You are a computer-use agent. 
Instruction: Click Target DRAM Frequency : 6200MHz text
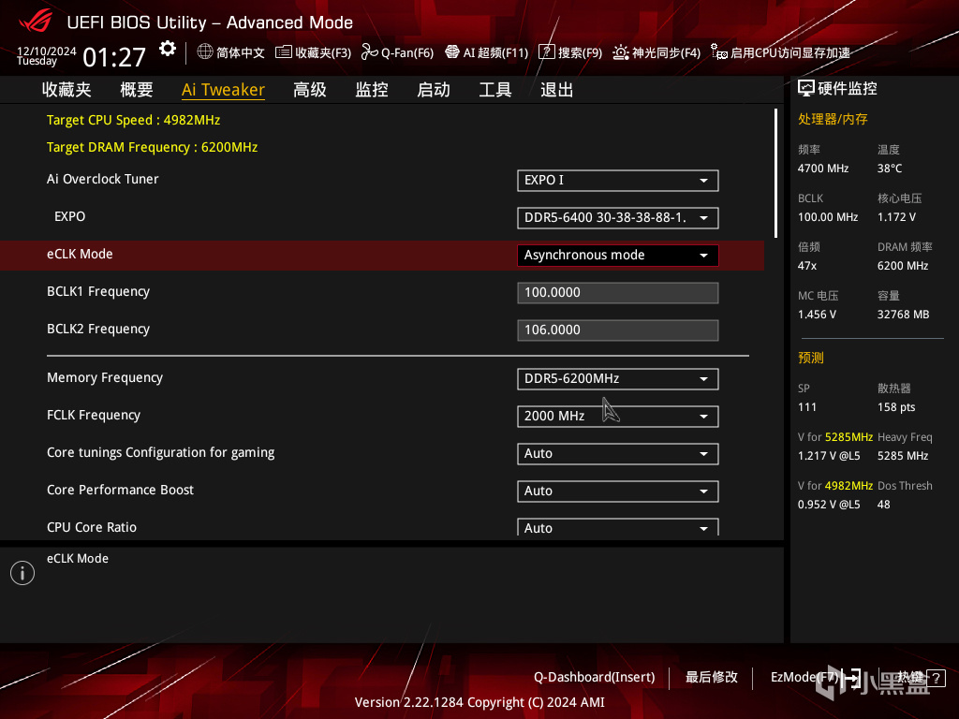(x=153, y=147)
